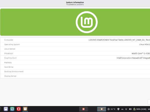Open the us keyboard layout indicator
The height and width of the screenshot is (112, 150).
pos(122,109)
